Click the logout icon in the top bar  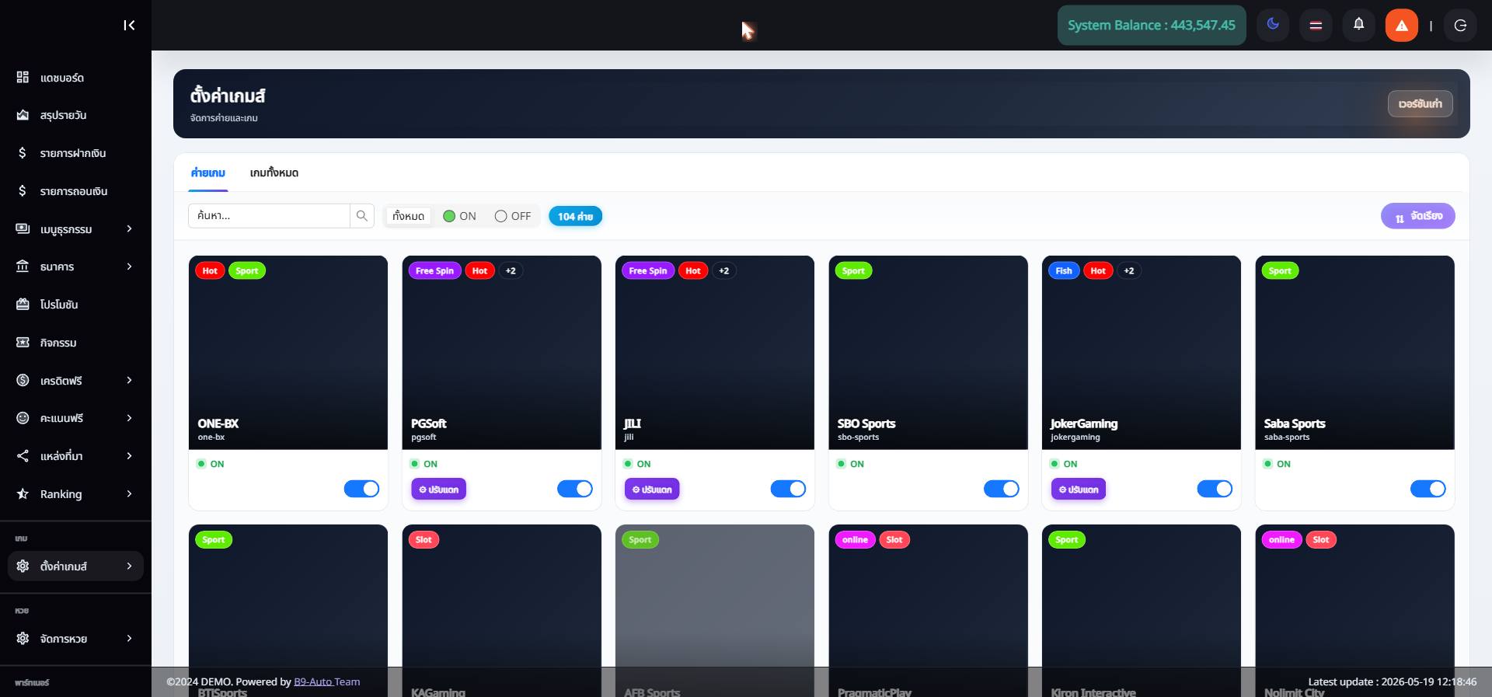click(x=1460, y=26)
